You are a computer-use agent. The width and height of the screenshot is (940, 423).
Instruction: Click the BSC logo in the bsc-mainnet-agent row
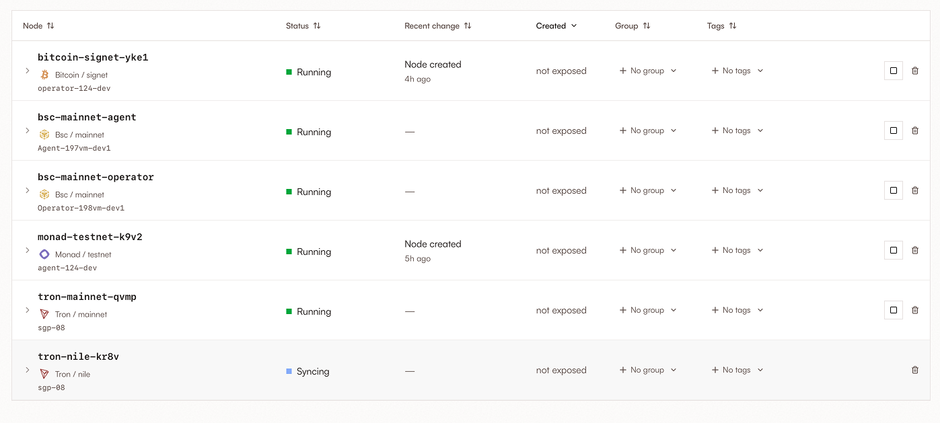tap(44, 134)
